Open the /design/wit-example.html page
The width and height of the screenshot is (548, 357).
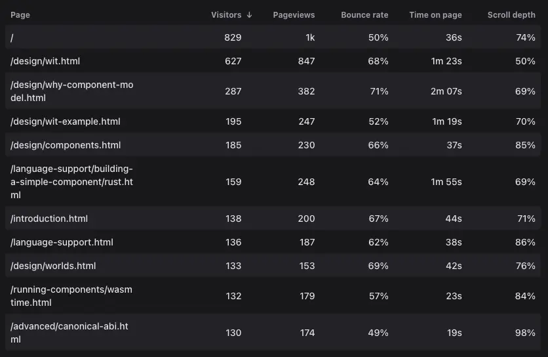click(66, 121)
